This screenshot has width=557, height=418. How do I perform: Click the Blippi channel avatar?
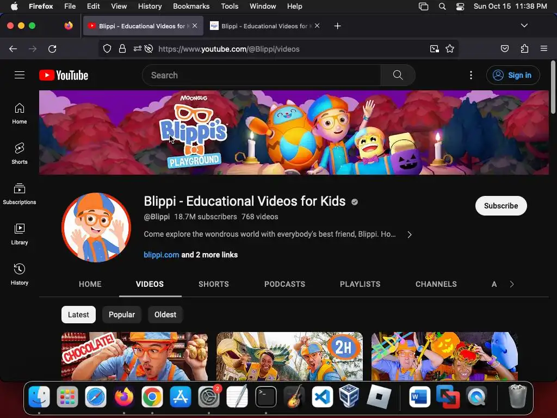[96, 228]
